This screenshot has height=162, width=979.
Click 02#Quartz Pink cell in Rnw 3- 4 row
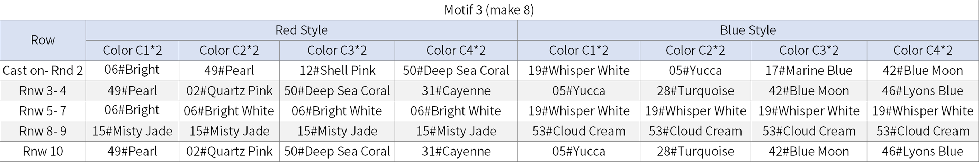tap(229, 91)
